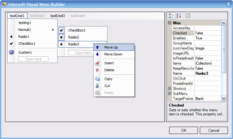This screenshot has height=139, width=233.
Task: Select the Radio2 bullet
Action: click(x=61, y=37)
